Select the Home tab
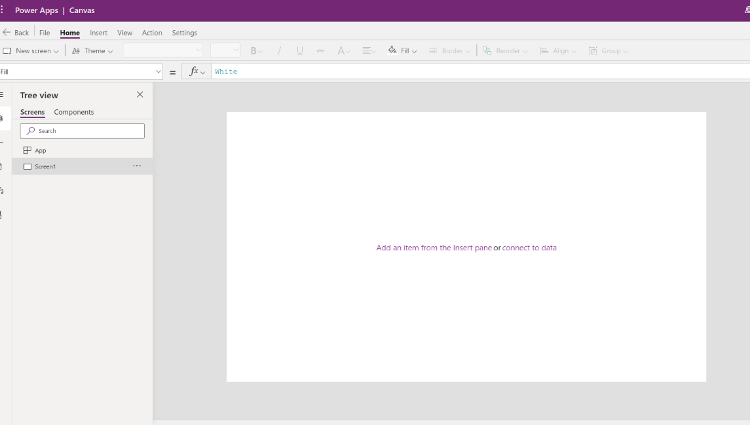The width and height of the screenshot is (750, 425). coord(70,33)
